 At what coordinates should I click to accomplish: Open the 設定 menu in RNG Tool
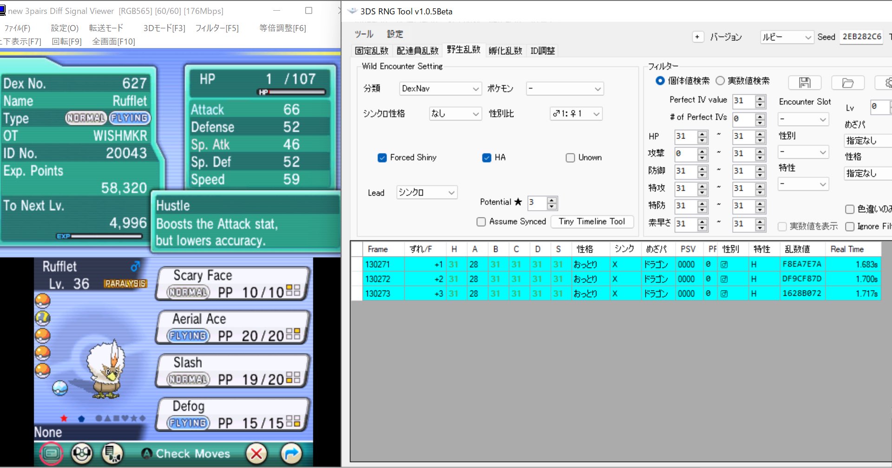coord(395,34)
